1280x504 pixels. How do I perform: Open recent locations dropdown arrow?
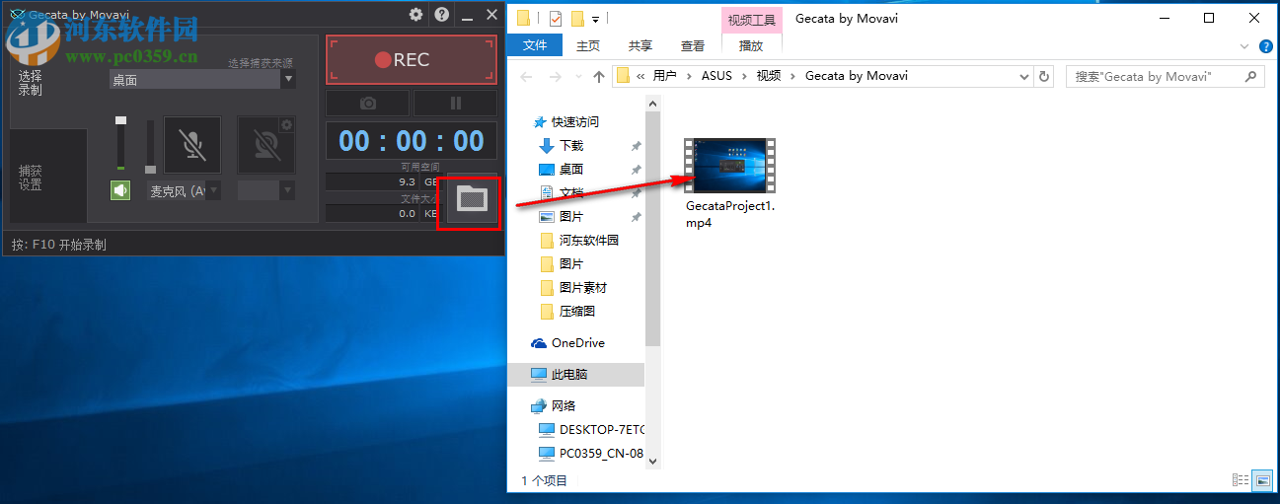578,77
